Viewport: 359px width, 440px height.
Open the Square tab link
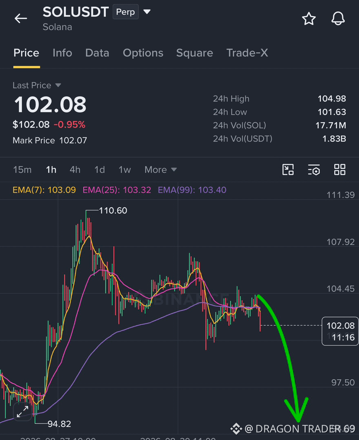tap(195, 53)
